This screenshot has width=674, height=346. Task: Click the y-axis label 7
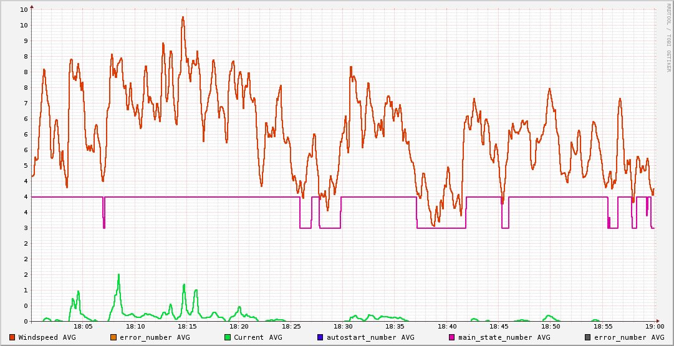point(26,103)
